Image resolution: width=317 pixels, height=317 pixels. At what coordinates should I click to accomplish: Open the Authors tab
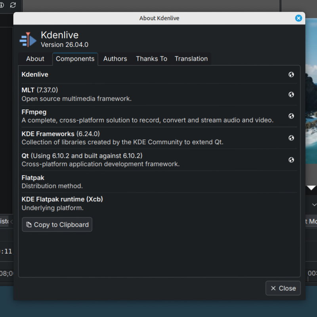click(115, 59)
